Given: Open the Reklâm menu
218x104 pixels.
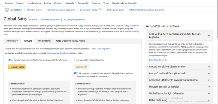Looking at the screenshot, I should 58,3.
